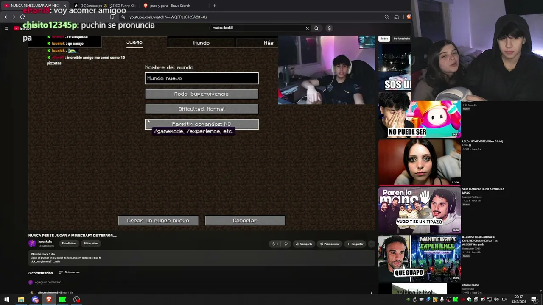
Task: Open File Explorer from taskbar
Action: [x=21, y=299]
